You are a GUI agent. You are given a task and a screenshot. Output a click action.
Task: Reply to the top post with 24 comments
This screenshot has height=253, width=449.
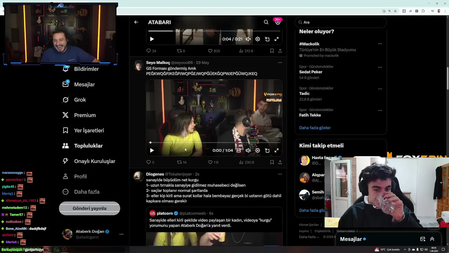pyautogui.click(x=151, y=51)
